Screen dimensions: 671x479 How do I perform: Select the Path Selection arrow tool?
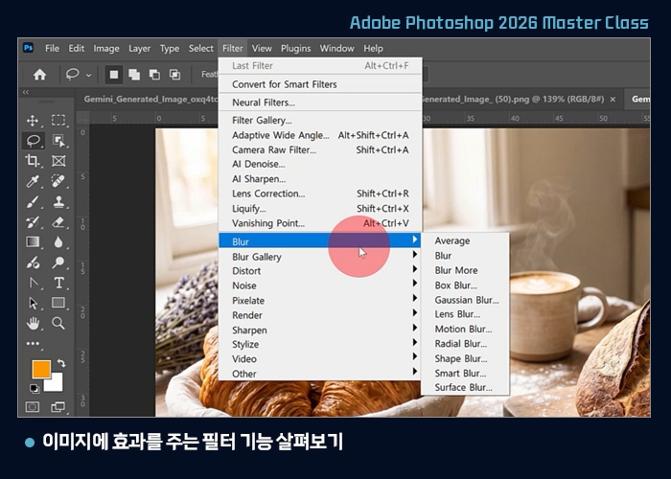(x=33, y=303)
